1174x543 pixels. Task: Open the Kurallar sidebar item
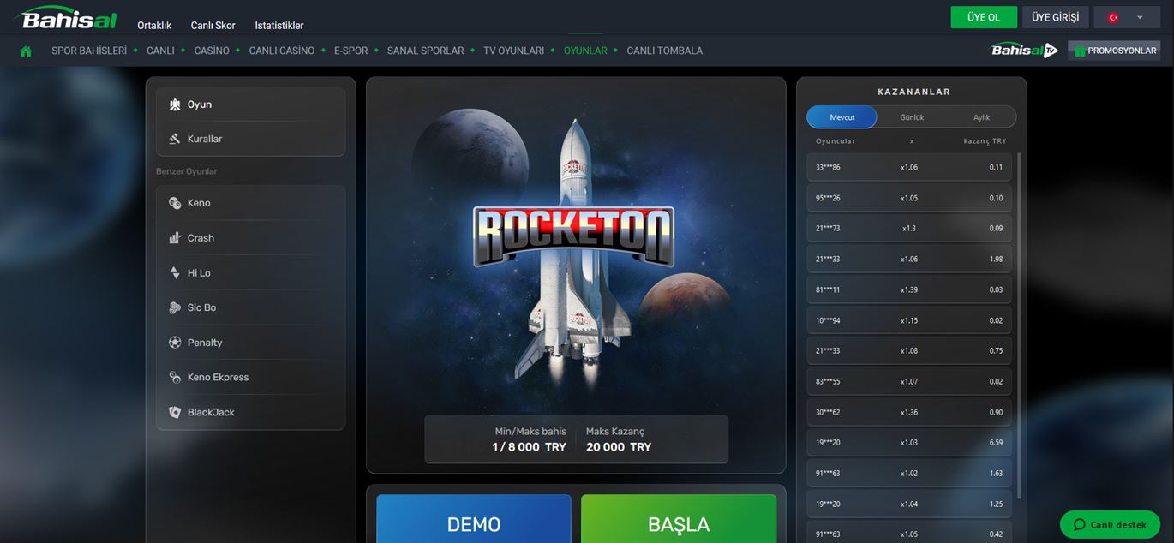tap(251, 139)
